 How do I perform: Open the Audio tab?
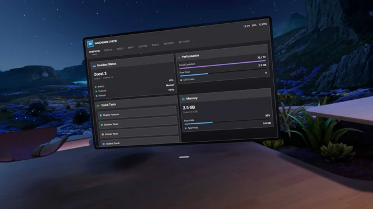point(120,49)
